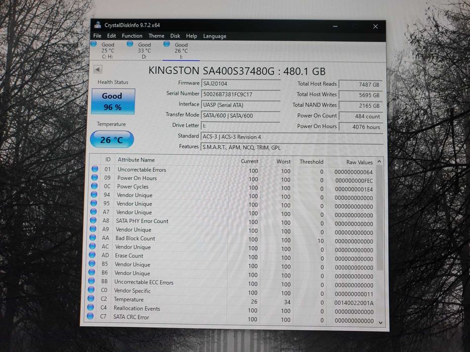Click raw value 000000000FEC
The image size is (470, 352).
click(354, 181)
